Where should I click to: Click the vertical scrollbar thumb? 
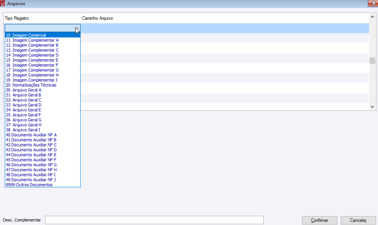coord(372,60)
